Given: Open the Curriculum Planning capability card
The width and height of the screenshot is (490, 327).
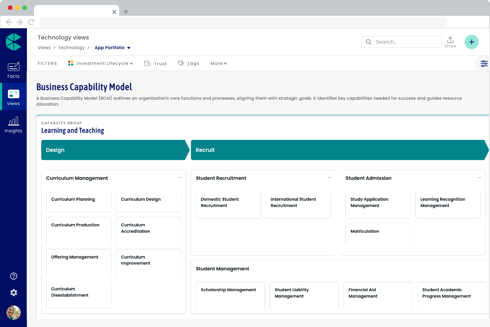Looking at the screenshot, I should (79, 202).
